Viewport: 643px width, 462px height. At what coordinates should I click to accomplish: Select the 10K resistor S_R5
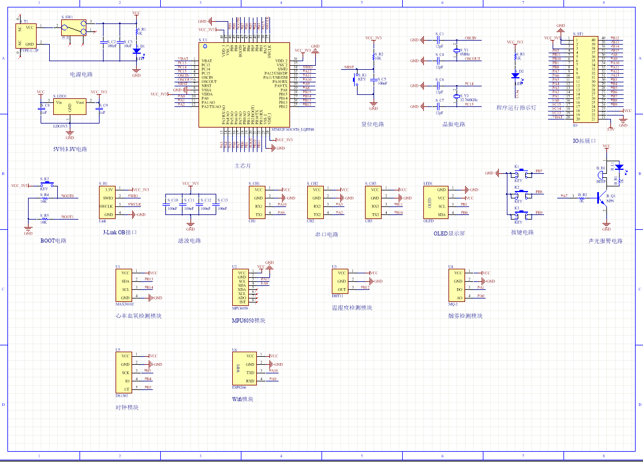44,219
